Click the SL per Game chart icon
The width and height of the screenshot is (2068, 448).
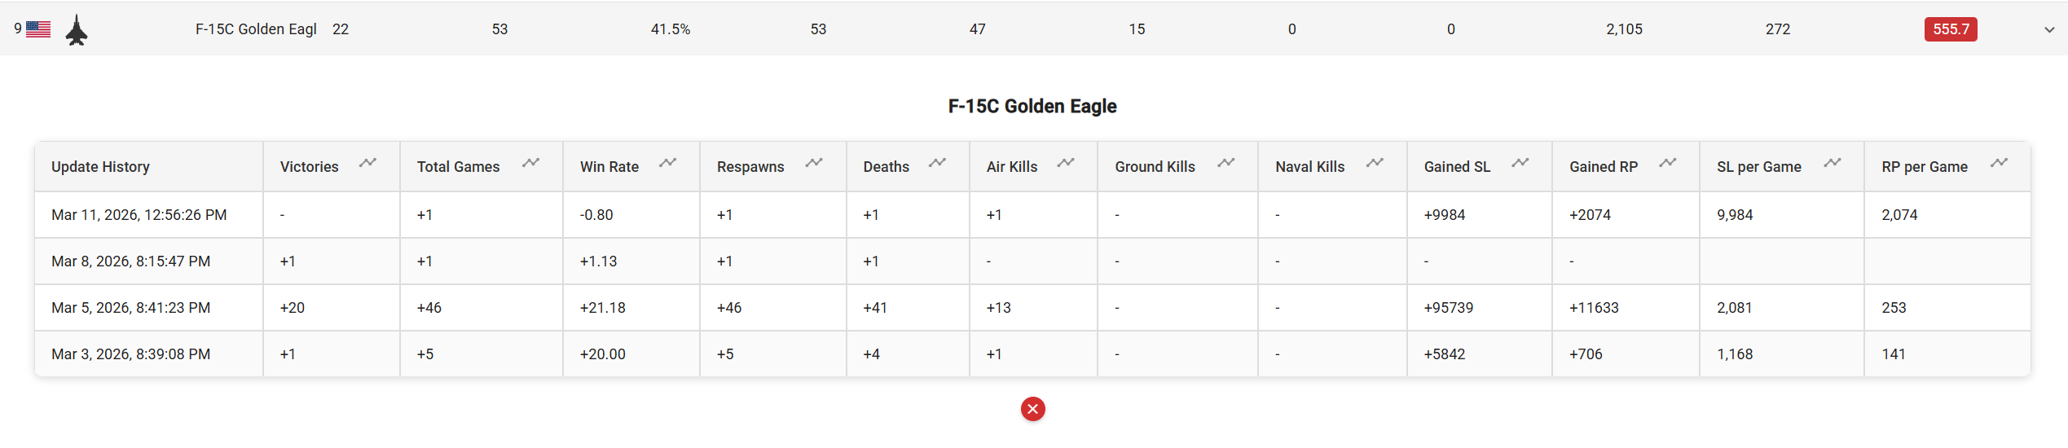click(1833, 163)
